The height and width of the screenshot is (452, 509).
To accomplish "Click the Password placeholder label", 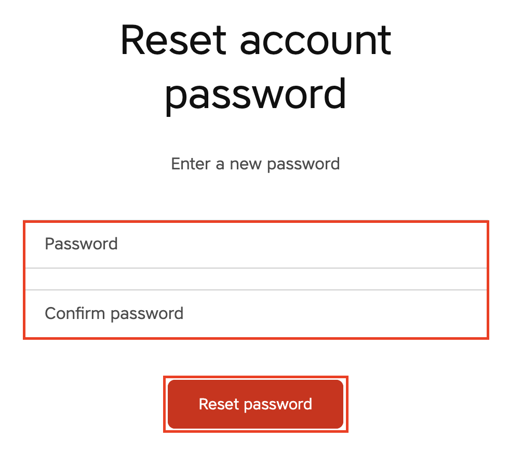I will 81,244.
